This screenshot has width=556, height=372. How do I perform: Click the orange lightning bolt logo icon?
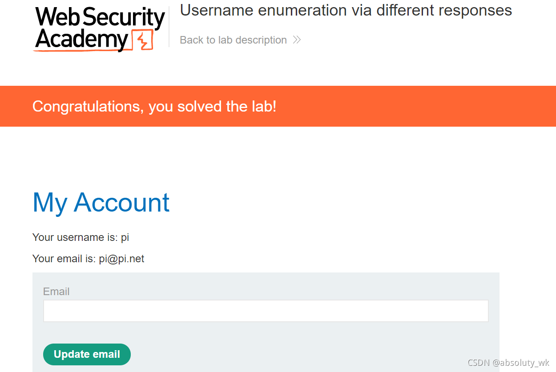pos(143,40)
